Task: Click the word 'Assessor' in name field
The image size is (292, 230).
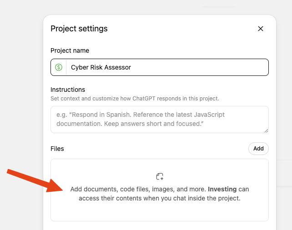Action: [117, 67]
